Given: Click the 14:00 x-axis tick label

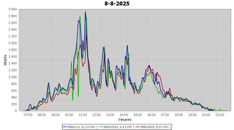Looking at the screenshot, I should coord(124,115).
